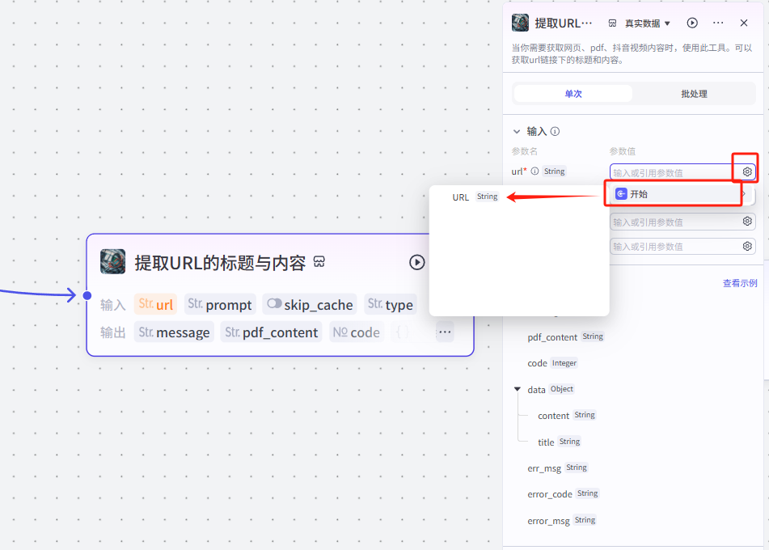
Task: Select error_code output field
Action: pos(563,494)
